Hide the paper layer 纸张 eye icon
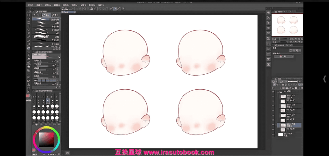This screenshot has height=156, width=329. (273, 135)
